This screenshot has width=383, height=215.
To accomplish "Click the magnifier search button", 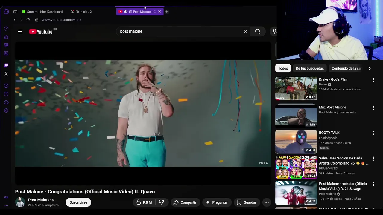I will [258, 31].
